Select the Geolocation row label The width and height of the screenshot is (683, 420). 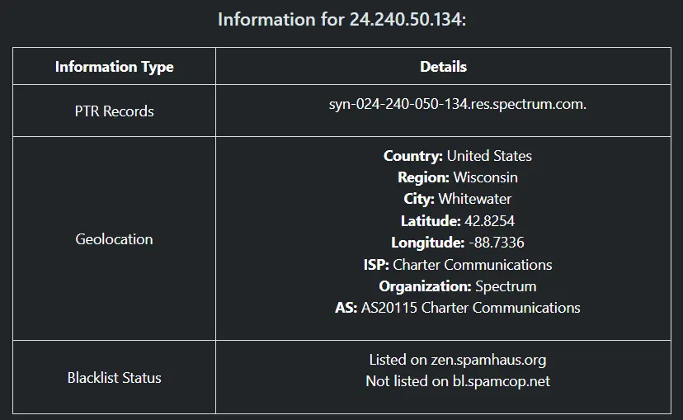tap(114, 239)
